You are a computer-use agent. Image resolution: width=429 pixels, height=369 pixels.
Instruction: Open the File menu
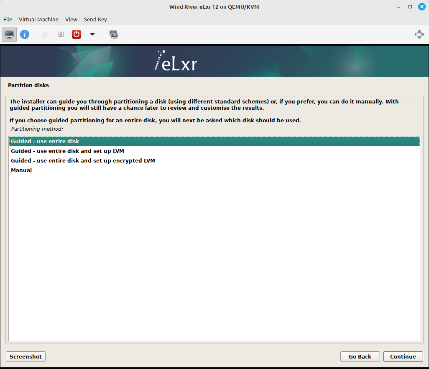pyautogui.click(x=8, y=19)
